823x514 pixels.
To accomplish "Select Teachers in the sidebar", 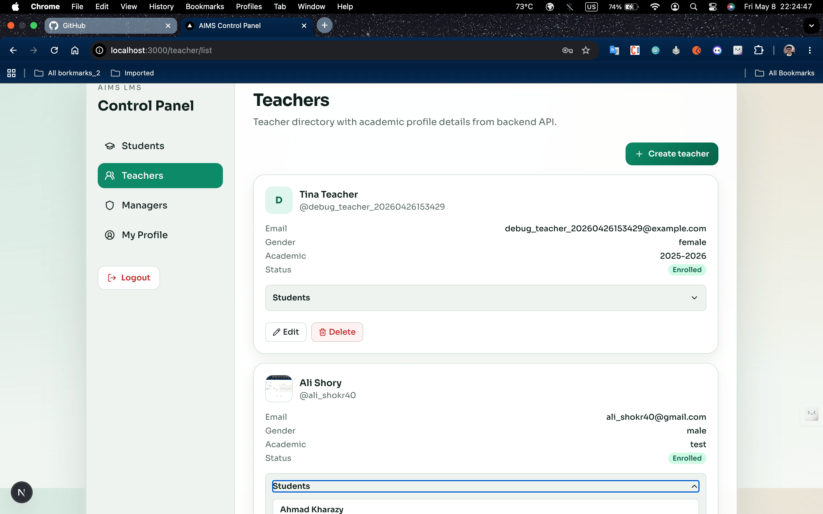I will (x=160, y=175).
